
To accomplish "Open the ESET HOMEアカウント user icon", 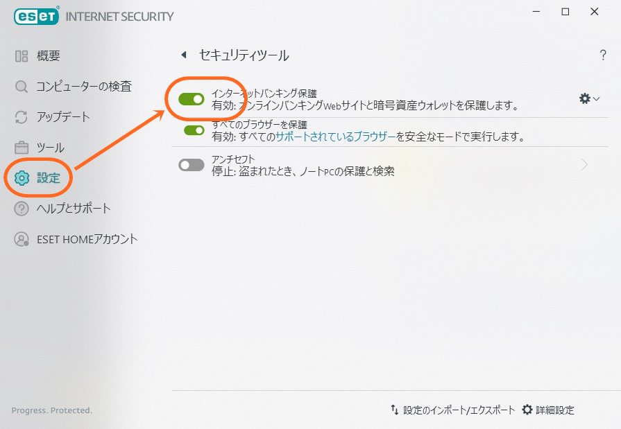I will [22, 239].
